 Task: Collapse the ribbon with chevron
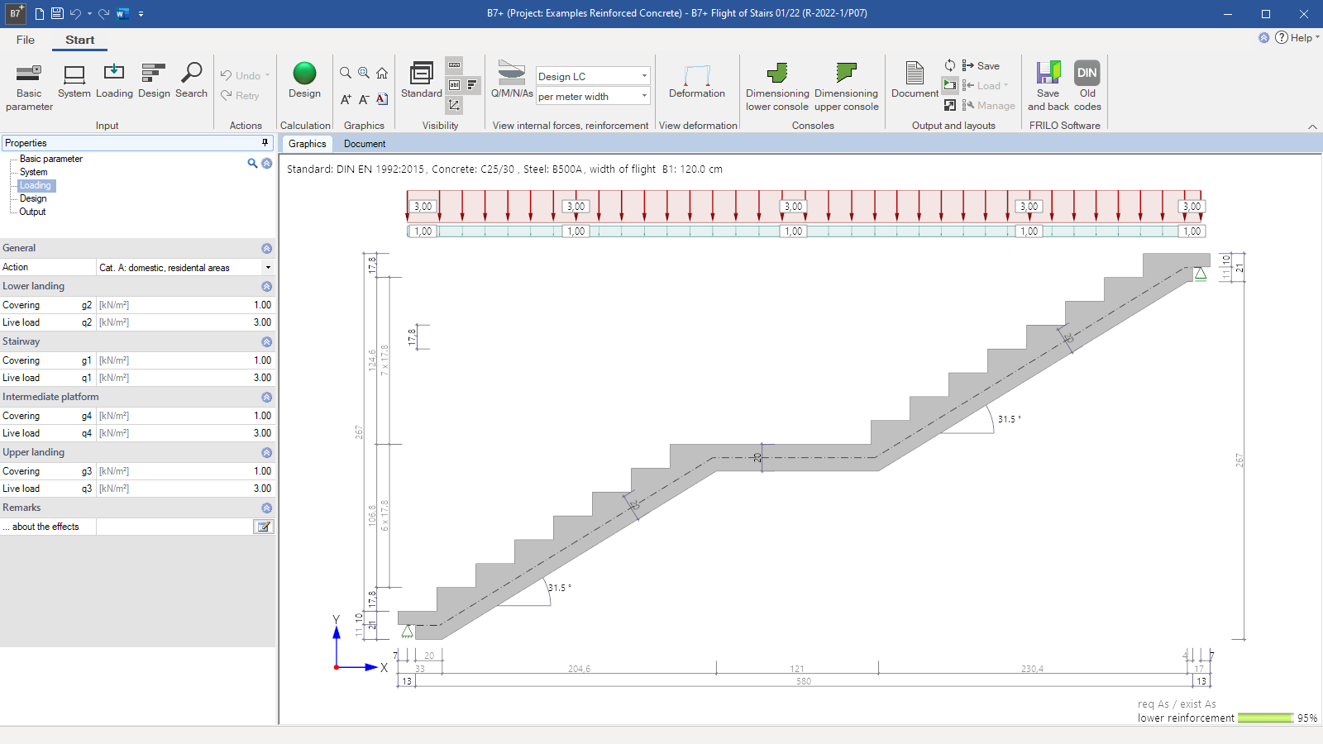[x=1312, y=126]
